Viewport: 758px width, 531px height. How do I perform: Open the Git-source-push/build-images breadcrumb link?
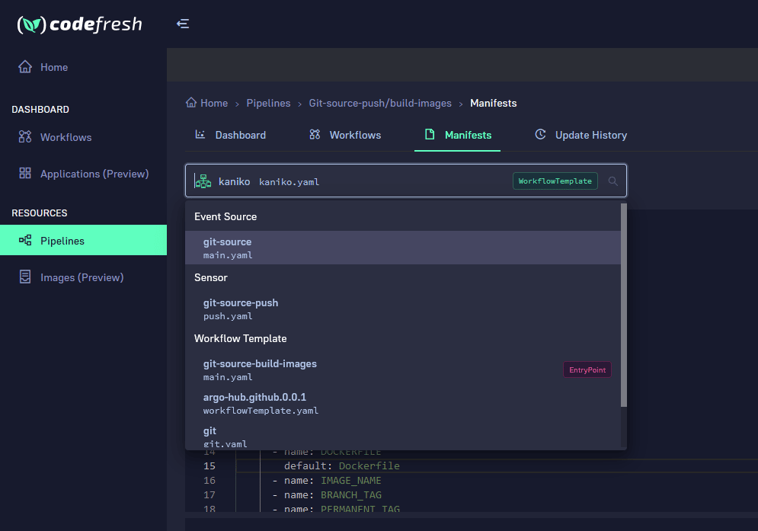(380, 103)
